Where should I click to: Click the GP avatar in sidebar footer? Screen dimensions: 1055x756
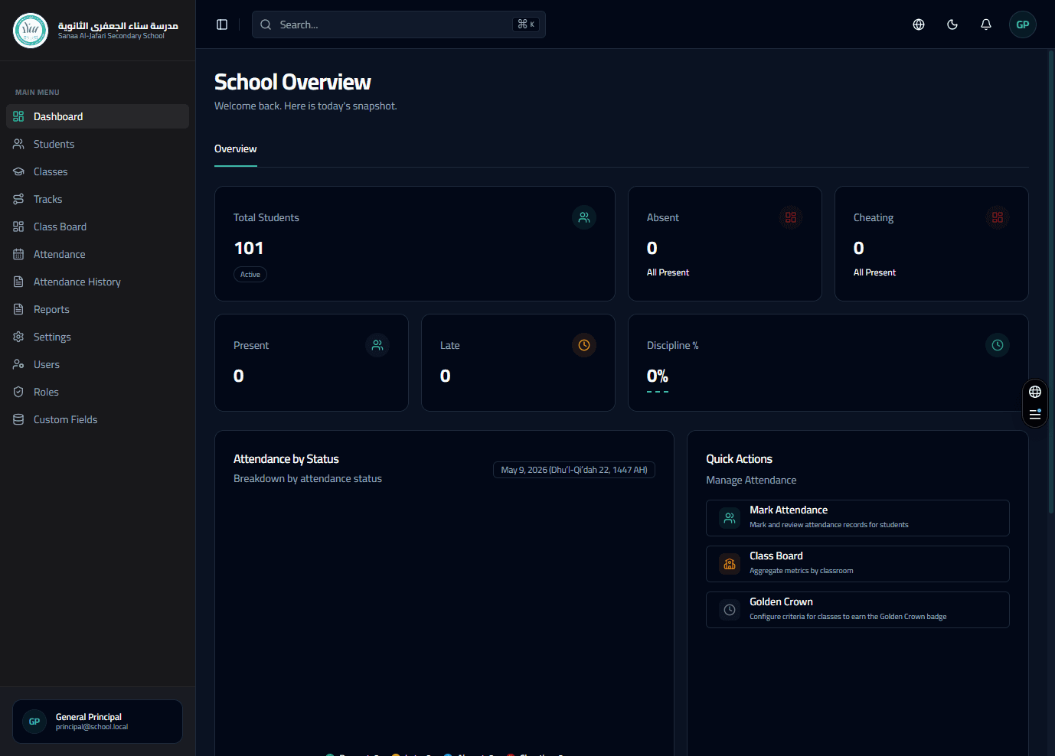click(x=34, y=722)
